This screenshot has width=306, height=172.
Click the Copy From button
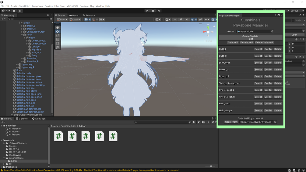231,122
